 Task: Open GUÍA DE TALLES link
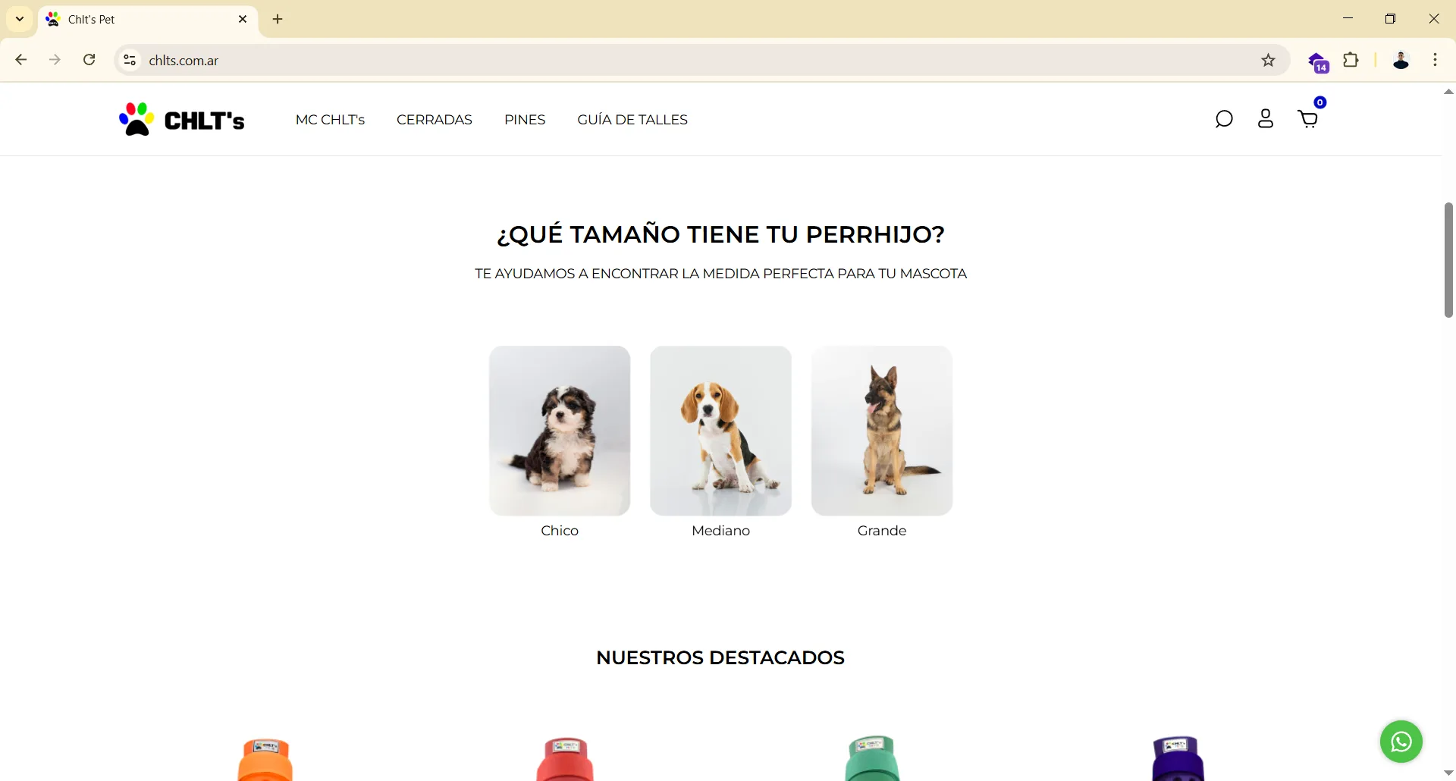point(632,120)
